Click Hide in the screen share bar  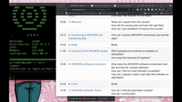(112, 99)
